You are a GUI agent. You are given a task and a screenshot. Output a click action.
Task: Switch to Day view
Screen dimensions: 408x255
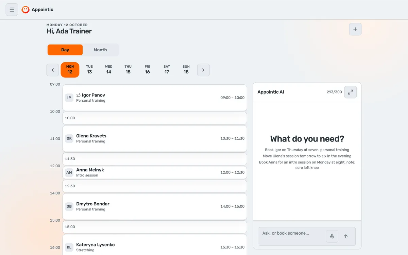tap(65, 50)
